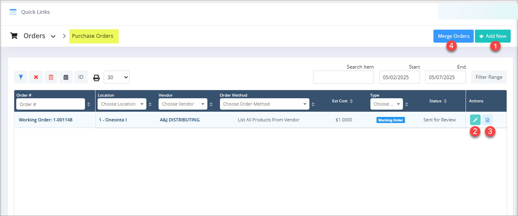518x216 pixels.
Task: Click the red trash delete icon
Action: pos(51,77)
